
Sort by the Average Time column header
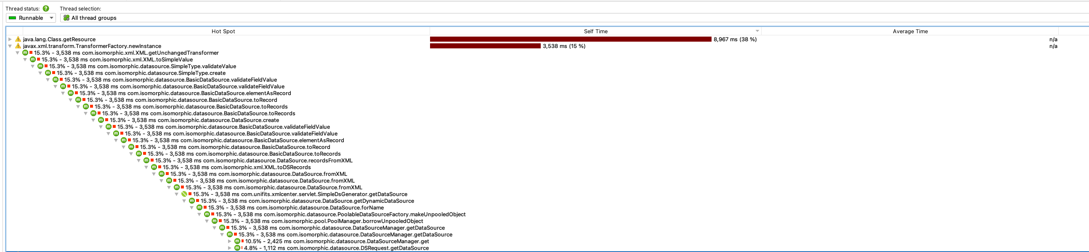[910, 31]
